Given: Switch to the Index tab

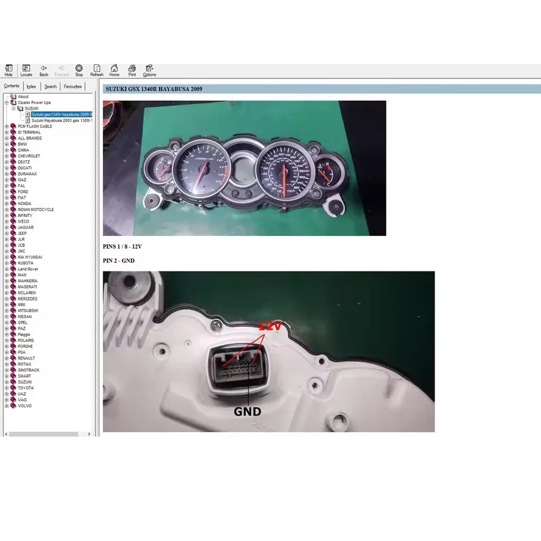Looking at the screenshot, I should click(x=31, y=87).
